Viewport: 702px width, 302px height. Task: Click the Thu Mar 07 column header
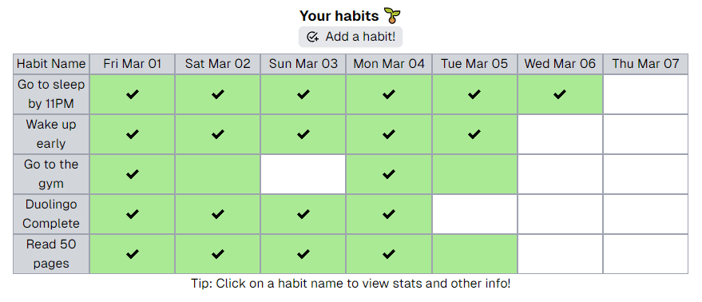point(645,64)
